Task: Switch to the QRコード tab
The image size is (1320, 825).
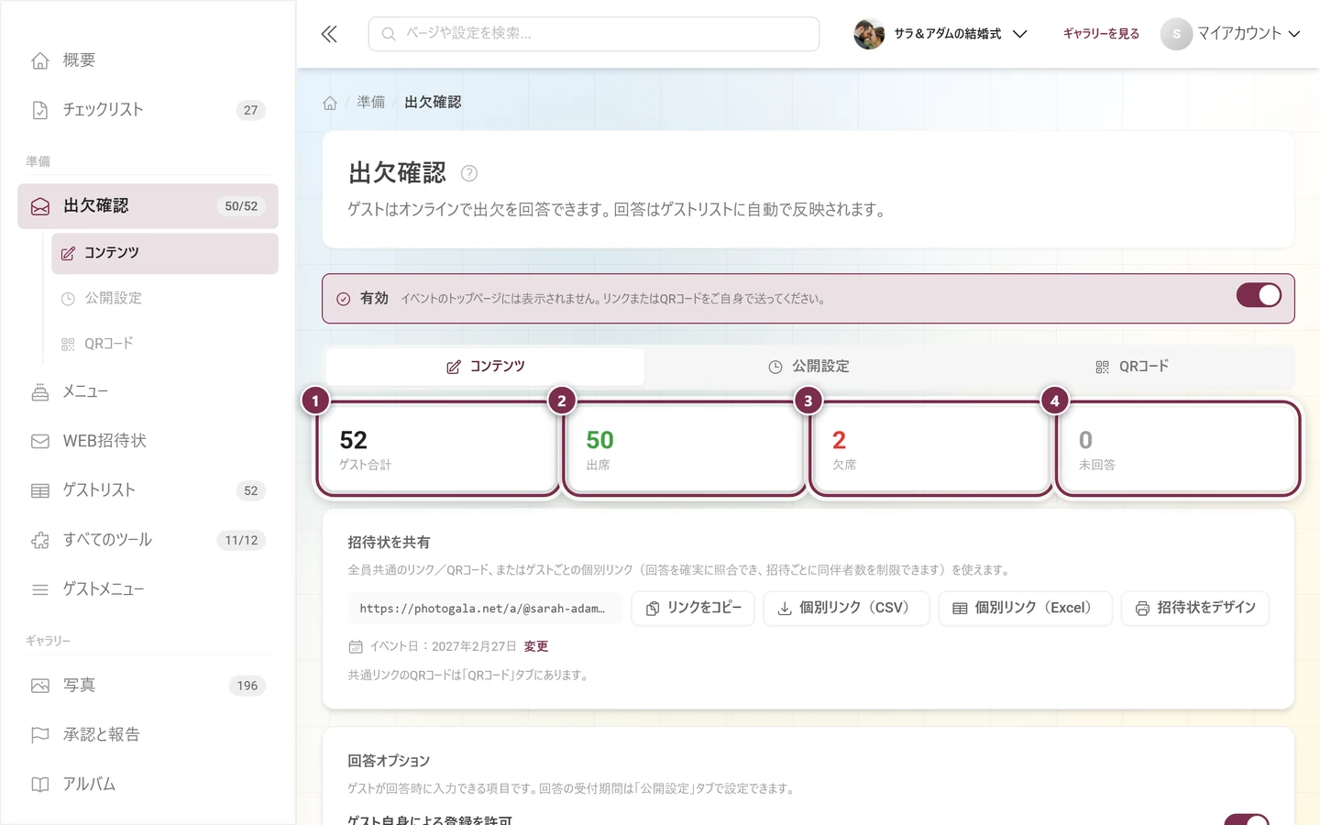Action: pyautogui.click(x=1132, y=367)
